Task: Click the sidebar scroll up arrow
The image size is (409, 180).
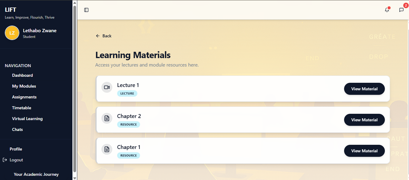Action: pos(75,2)
